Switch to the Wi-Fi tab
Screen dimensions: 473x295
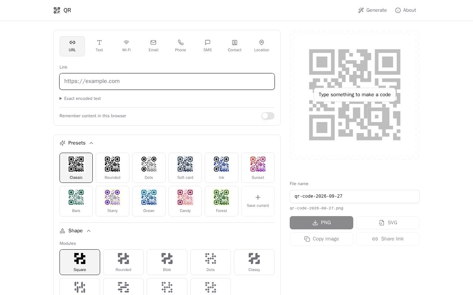(126, 46)
